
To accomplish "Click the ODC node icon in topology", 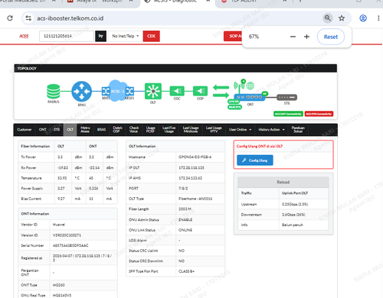I will 177,91.
